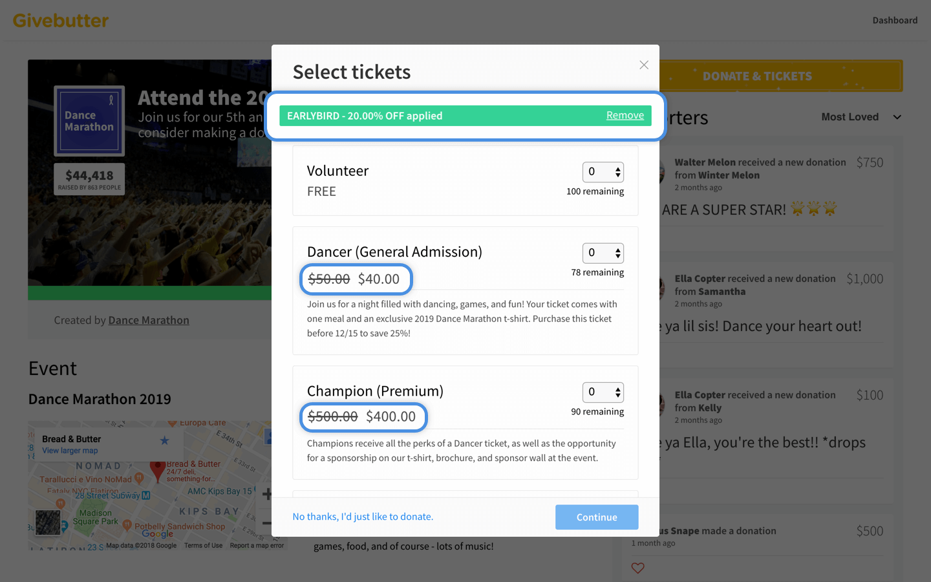The width and height of the screenshot is (931, 582).
Task: Click the Continue button
Action: coord(597,517)
